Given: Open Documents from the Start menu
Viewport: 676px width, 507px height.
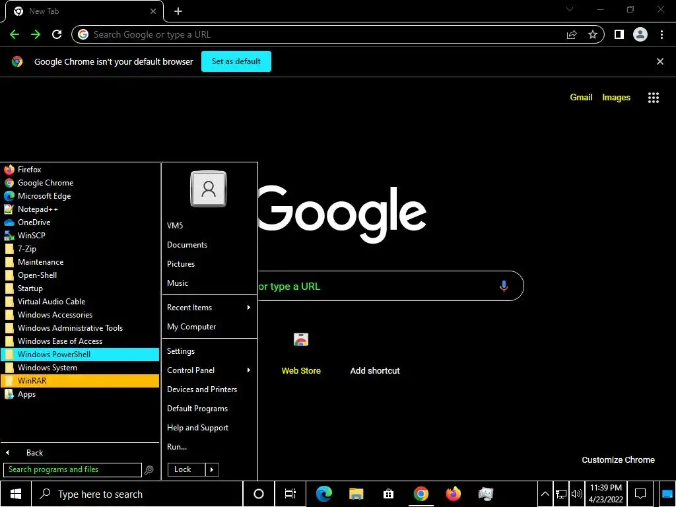Looking at the screenshot, I should click(x=209, y=244).
